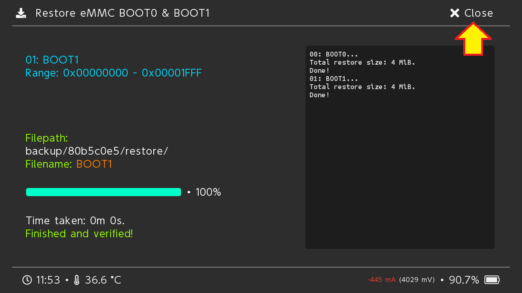
Task: Select the Restore eMMC BOOT0 & BOOT1 title
Action: tap(122, 13)
